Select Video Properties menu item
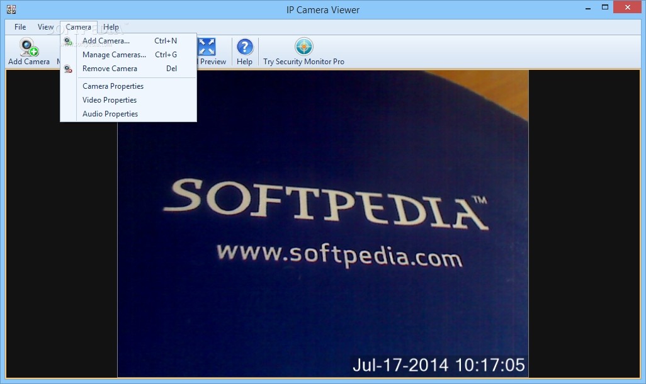The height and width of the screenshot is (384, 646). [128, 100]
